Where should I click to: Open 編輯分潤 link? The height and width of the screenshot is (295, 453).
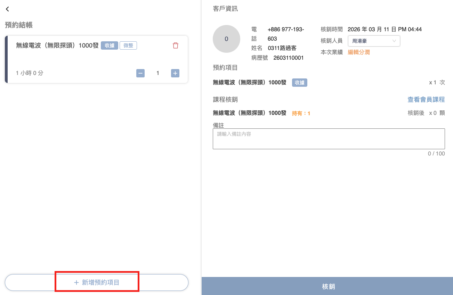click(x=359, y=52)
